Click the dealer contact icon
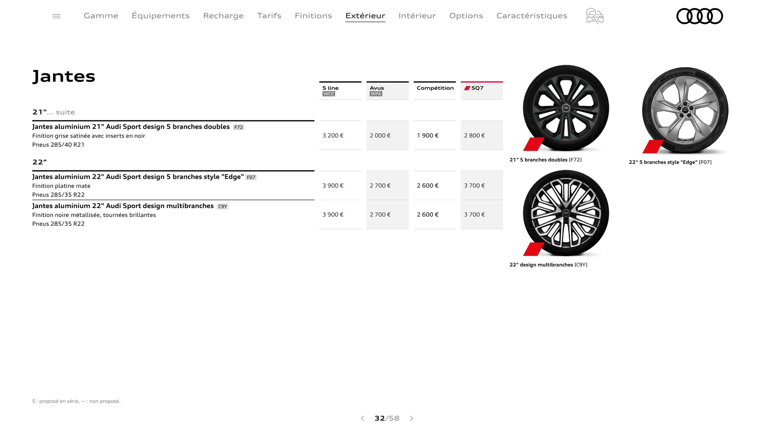774x435 pixels. point(594,16)
